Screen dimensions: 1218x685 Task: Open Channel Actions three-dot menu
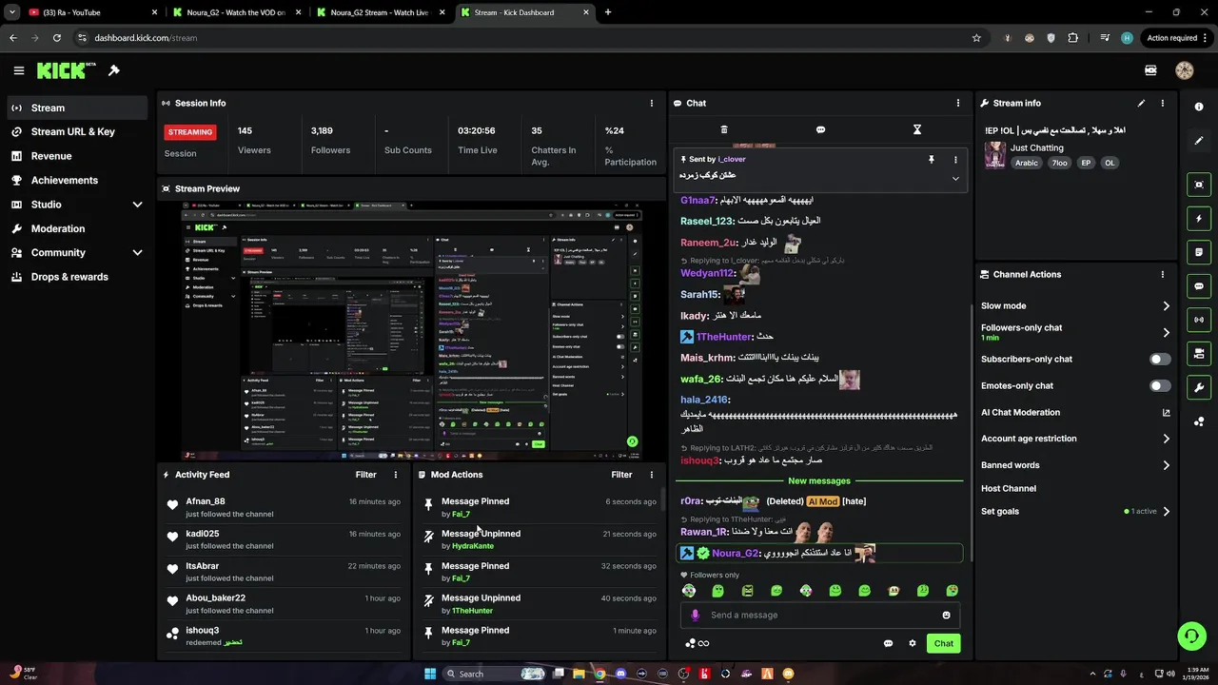pos(1163,274)
